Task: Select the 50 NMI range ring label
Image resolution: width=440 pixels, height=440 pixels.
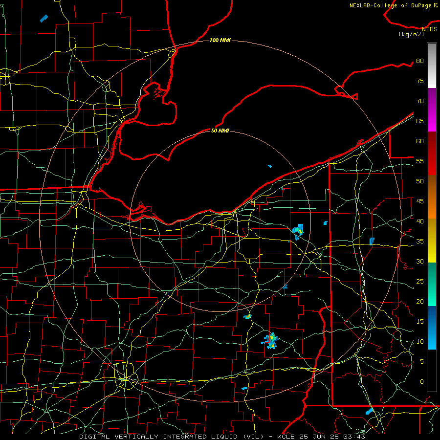Action: 220,131
